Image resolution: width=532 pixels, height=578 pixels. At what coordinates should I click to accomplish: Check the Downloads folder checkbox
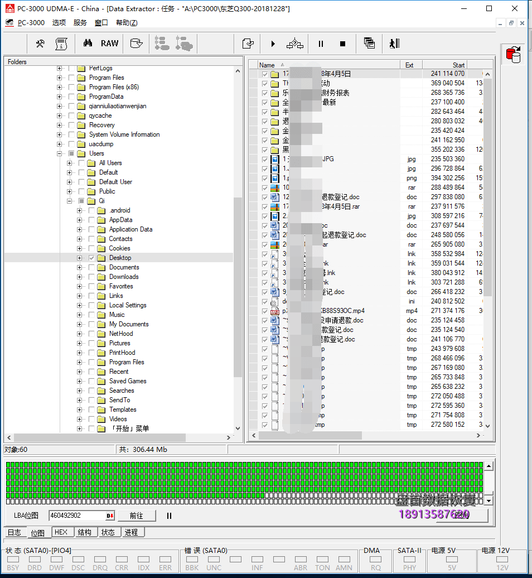pyautogui.click(x=91, y=277)
